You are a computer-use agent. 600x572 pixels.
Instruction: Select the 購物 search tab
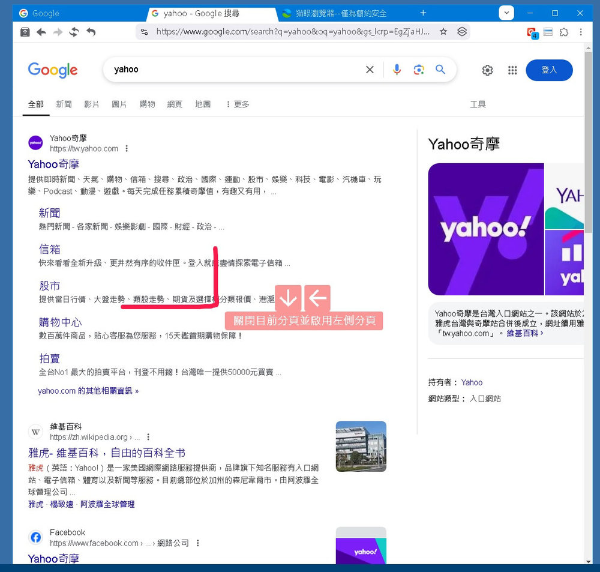click(148, 104)
